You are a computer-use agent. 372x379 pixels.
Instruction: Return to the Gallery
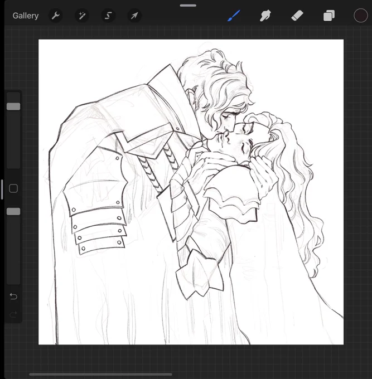(26, 16)
